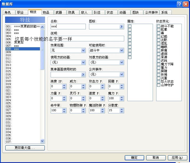Select skill row 002: xxx

[23, 30]
